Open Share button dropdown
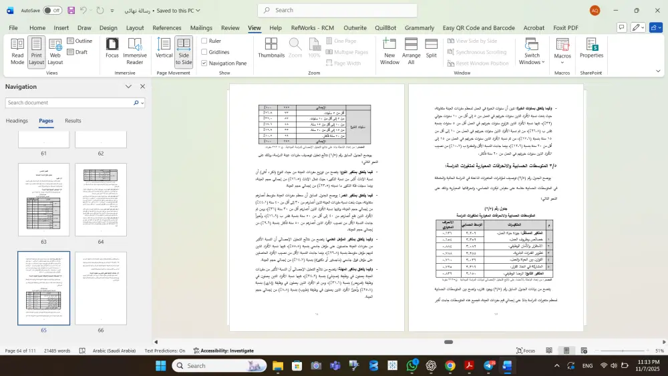The width and height of the screenshot is (668, 376). (x=656, y=27)
